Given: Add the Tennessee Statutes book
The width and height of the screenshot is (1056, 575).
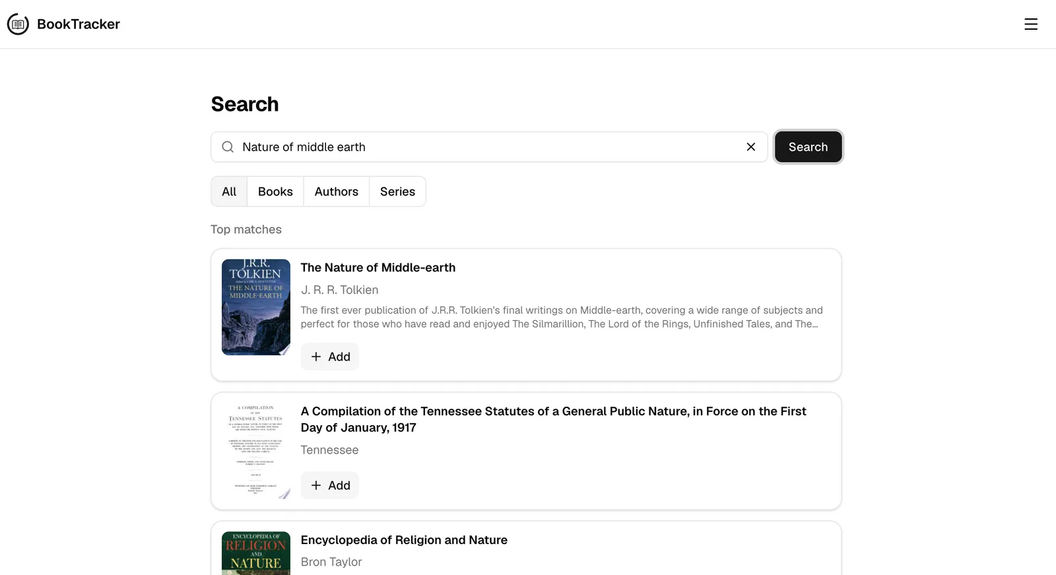Looking at the screenshot, I should pyautogui.click(x=330, y=485).
